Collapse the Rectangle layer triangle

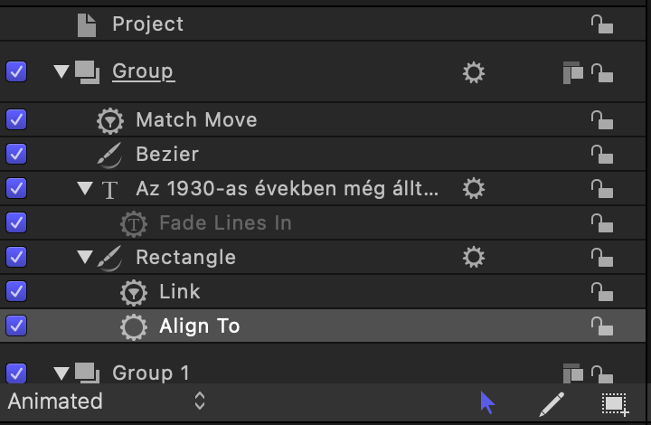click(85, 257)
